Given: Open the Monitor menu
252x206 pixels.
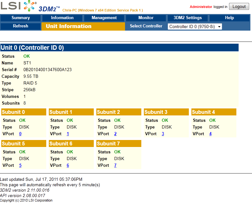Looking at the screenshot, I should click(146, 18).
